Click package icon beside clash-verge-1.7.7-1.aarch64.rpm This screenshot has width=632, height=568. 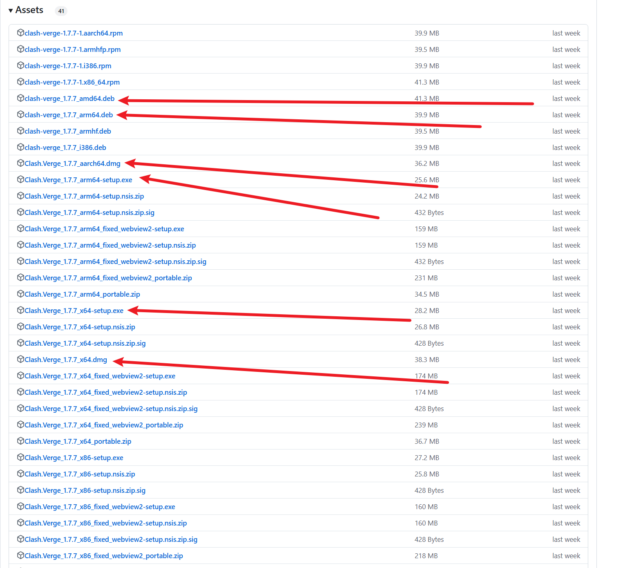click(20, 33)
